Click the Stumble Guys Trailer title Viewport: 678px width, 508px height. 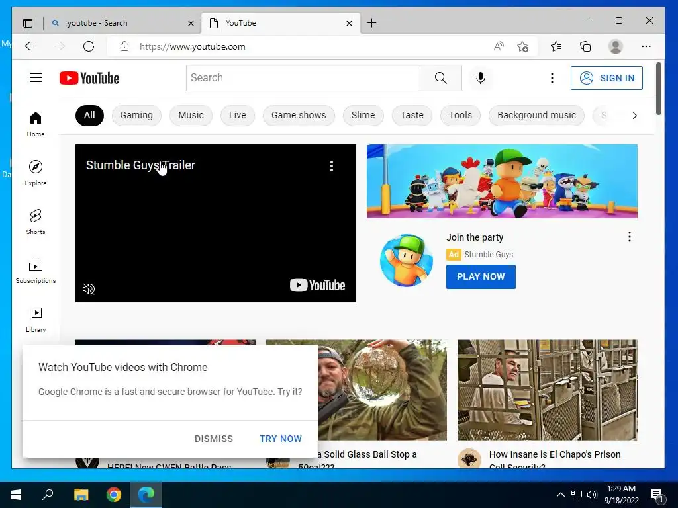coord(140,165)
